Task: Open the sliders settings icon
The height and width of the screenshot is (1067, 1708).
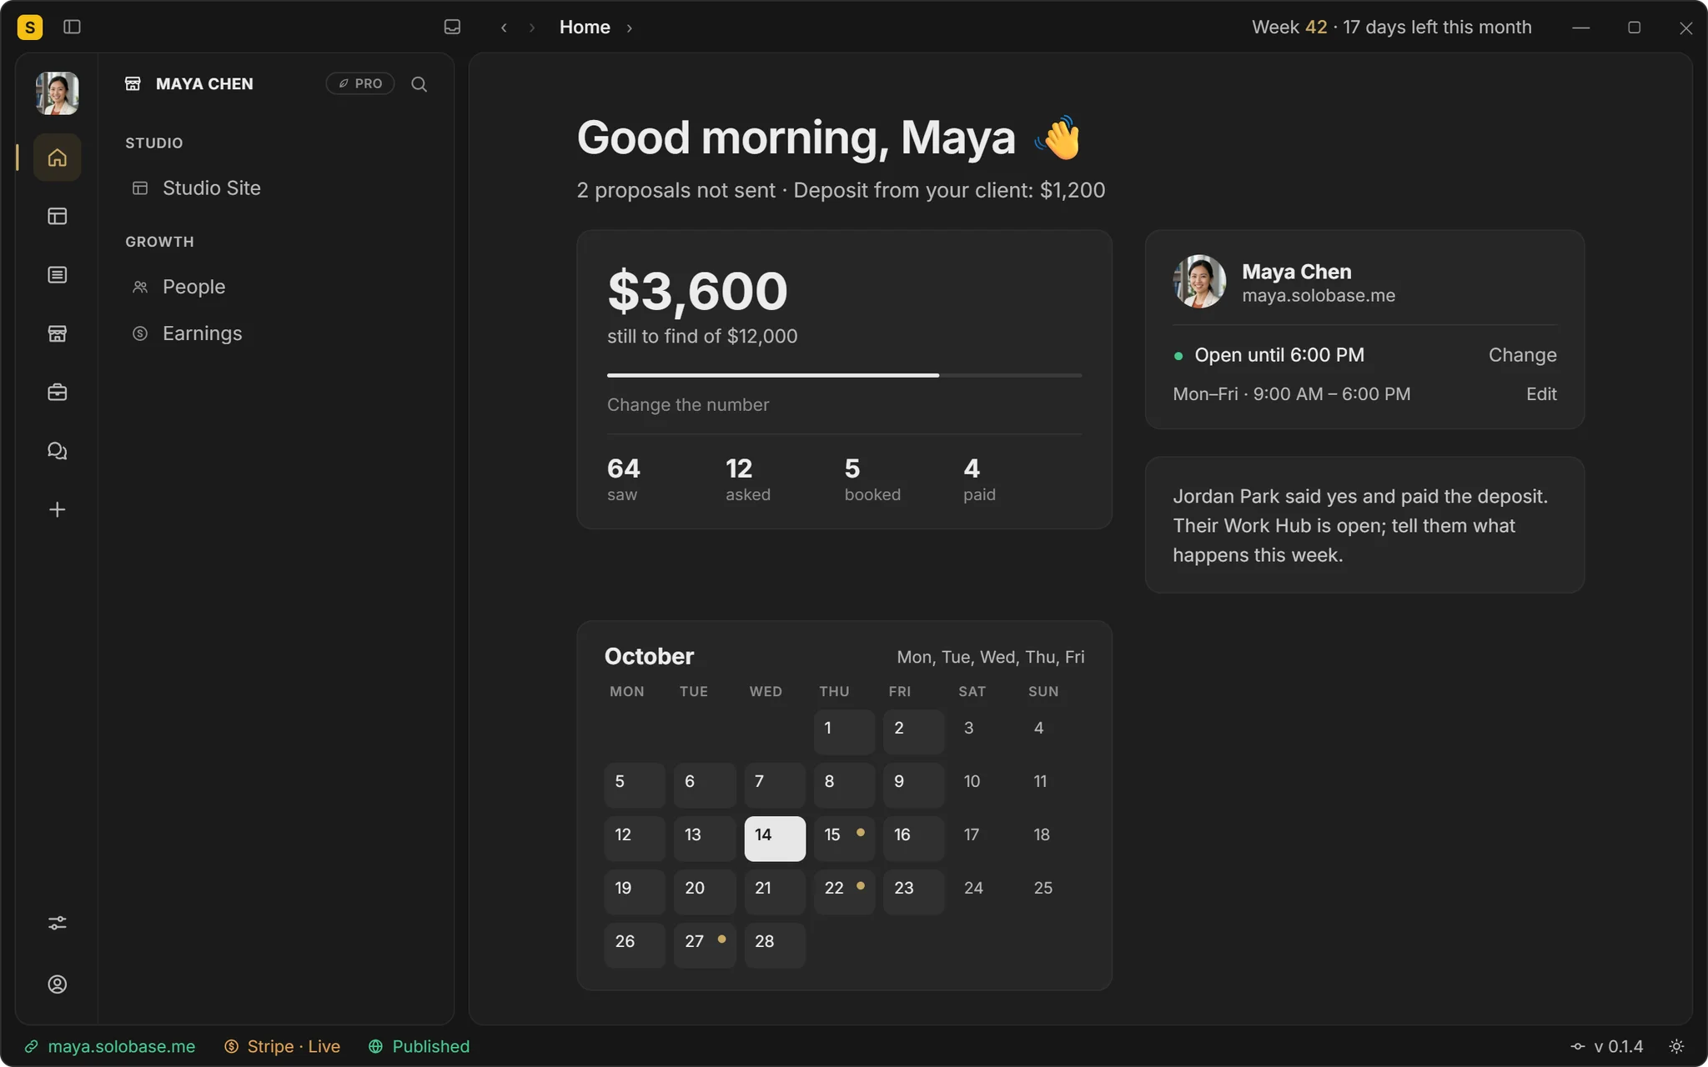Action: [57, 923]
